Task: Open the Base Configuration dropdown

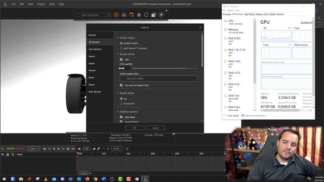Action: coord(91,15)
